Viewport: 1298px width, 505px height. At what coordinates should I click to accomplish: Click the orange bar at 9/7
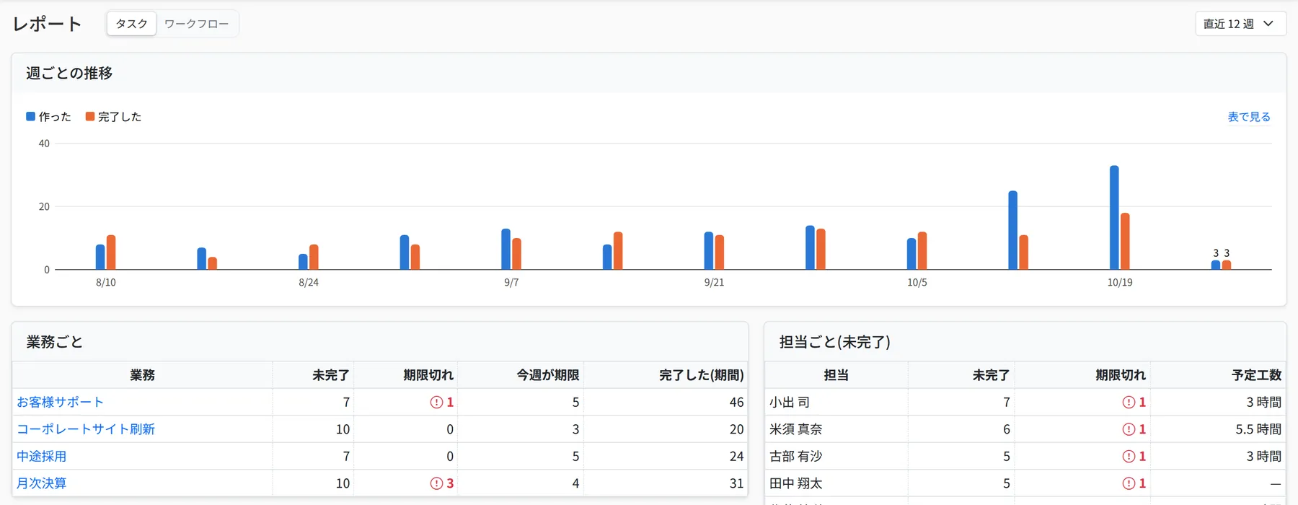pos(516,254)
